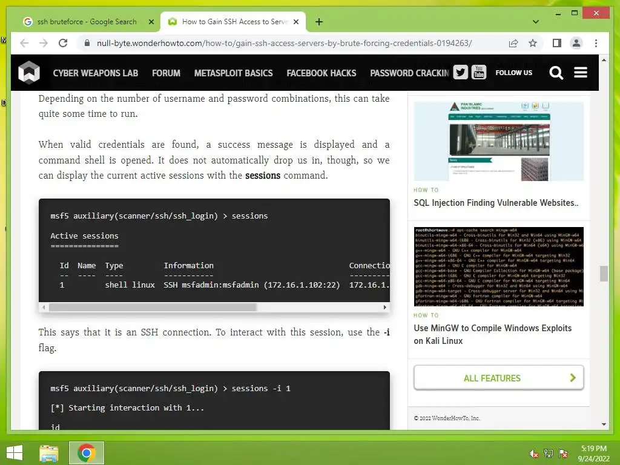Click the 'SSH msfadmin:msfadmin' session info text
The height and width of the screenshot is (465, 620).
[211, 285]
